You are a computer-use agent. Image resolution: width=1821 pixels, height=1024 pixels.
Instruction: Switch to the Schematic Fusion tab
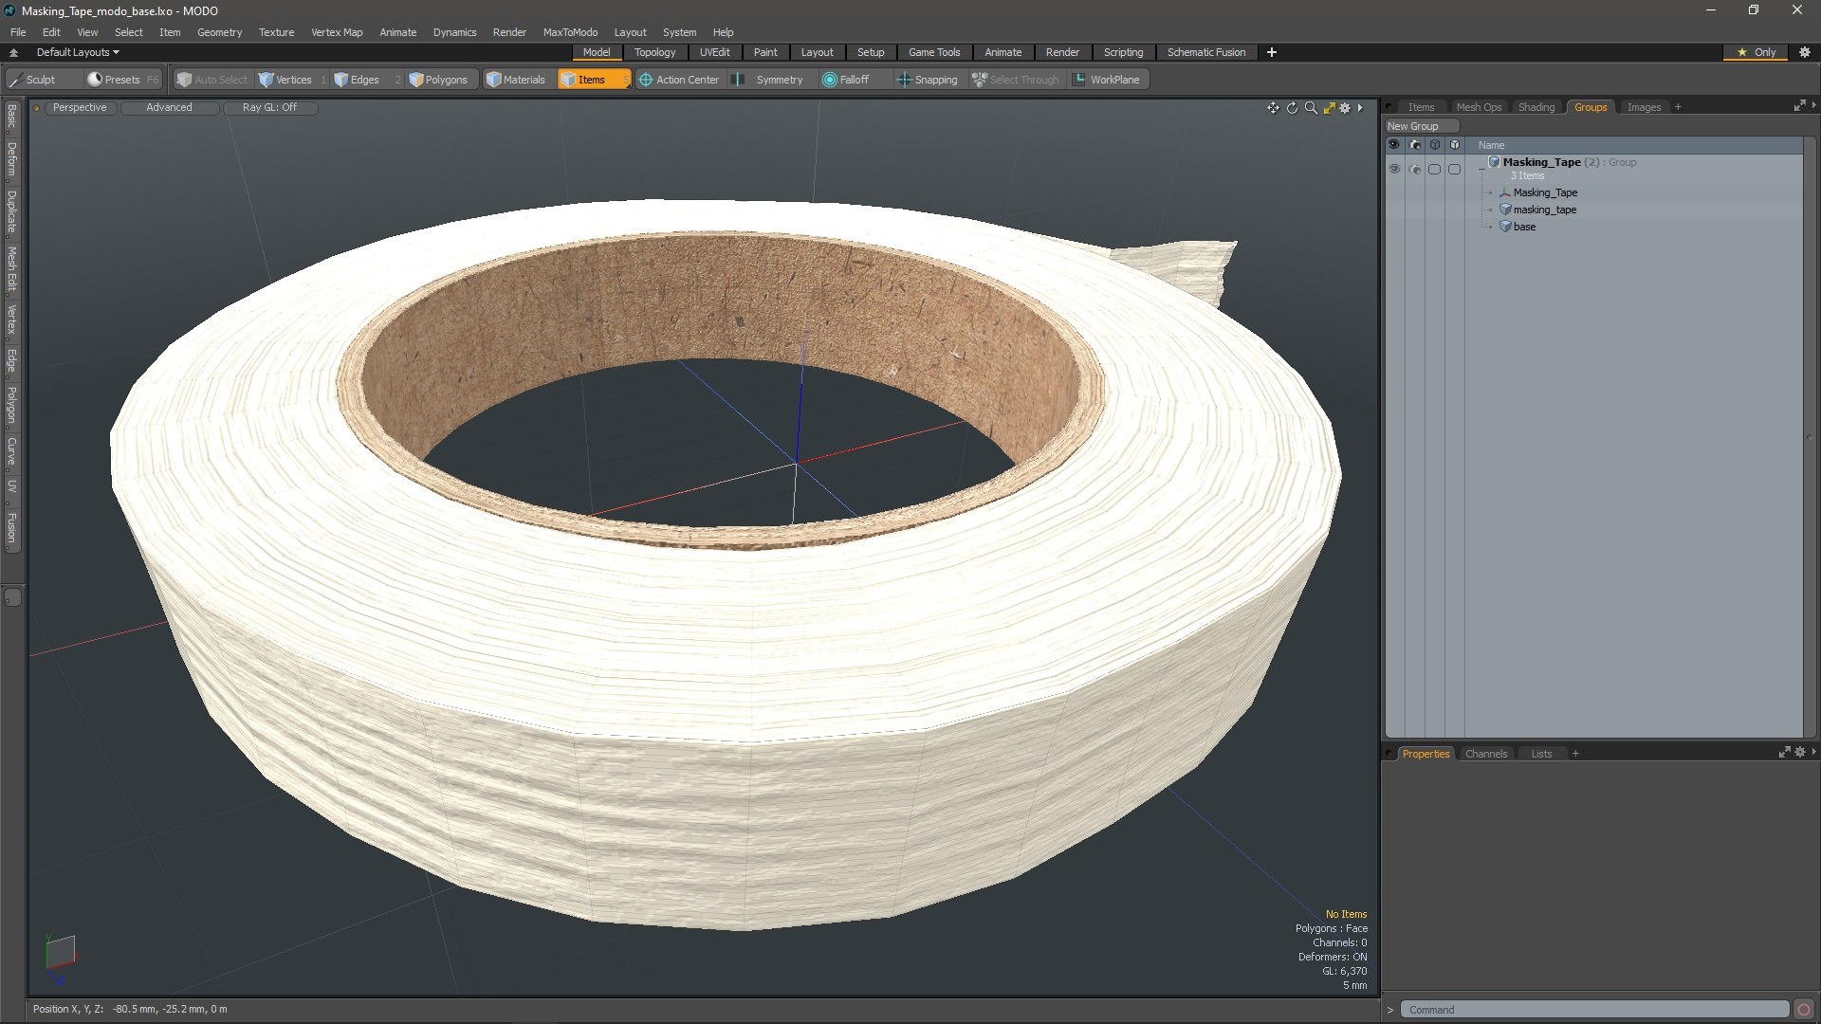tap(1206, 52)
